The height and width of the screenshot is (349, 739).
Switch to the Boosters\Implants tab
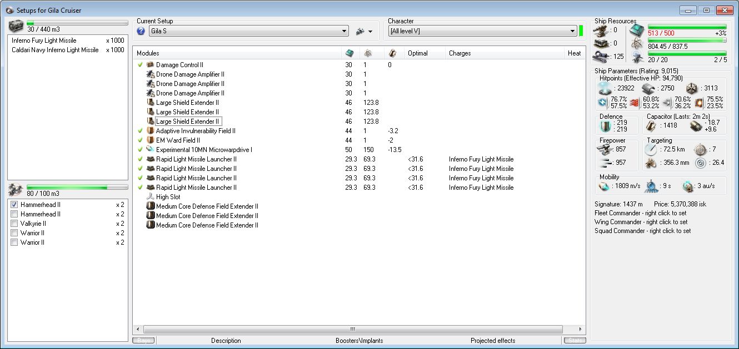pos(359,341)
